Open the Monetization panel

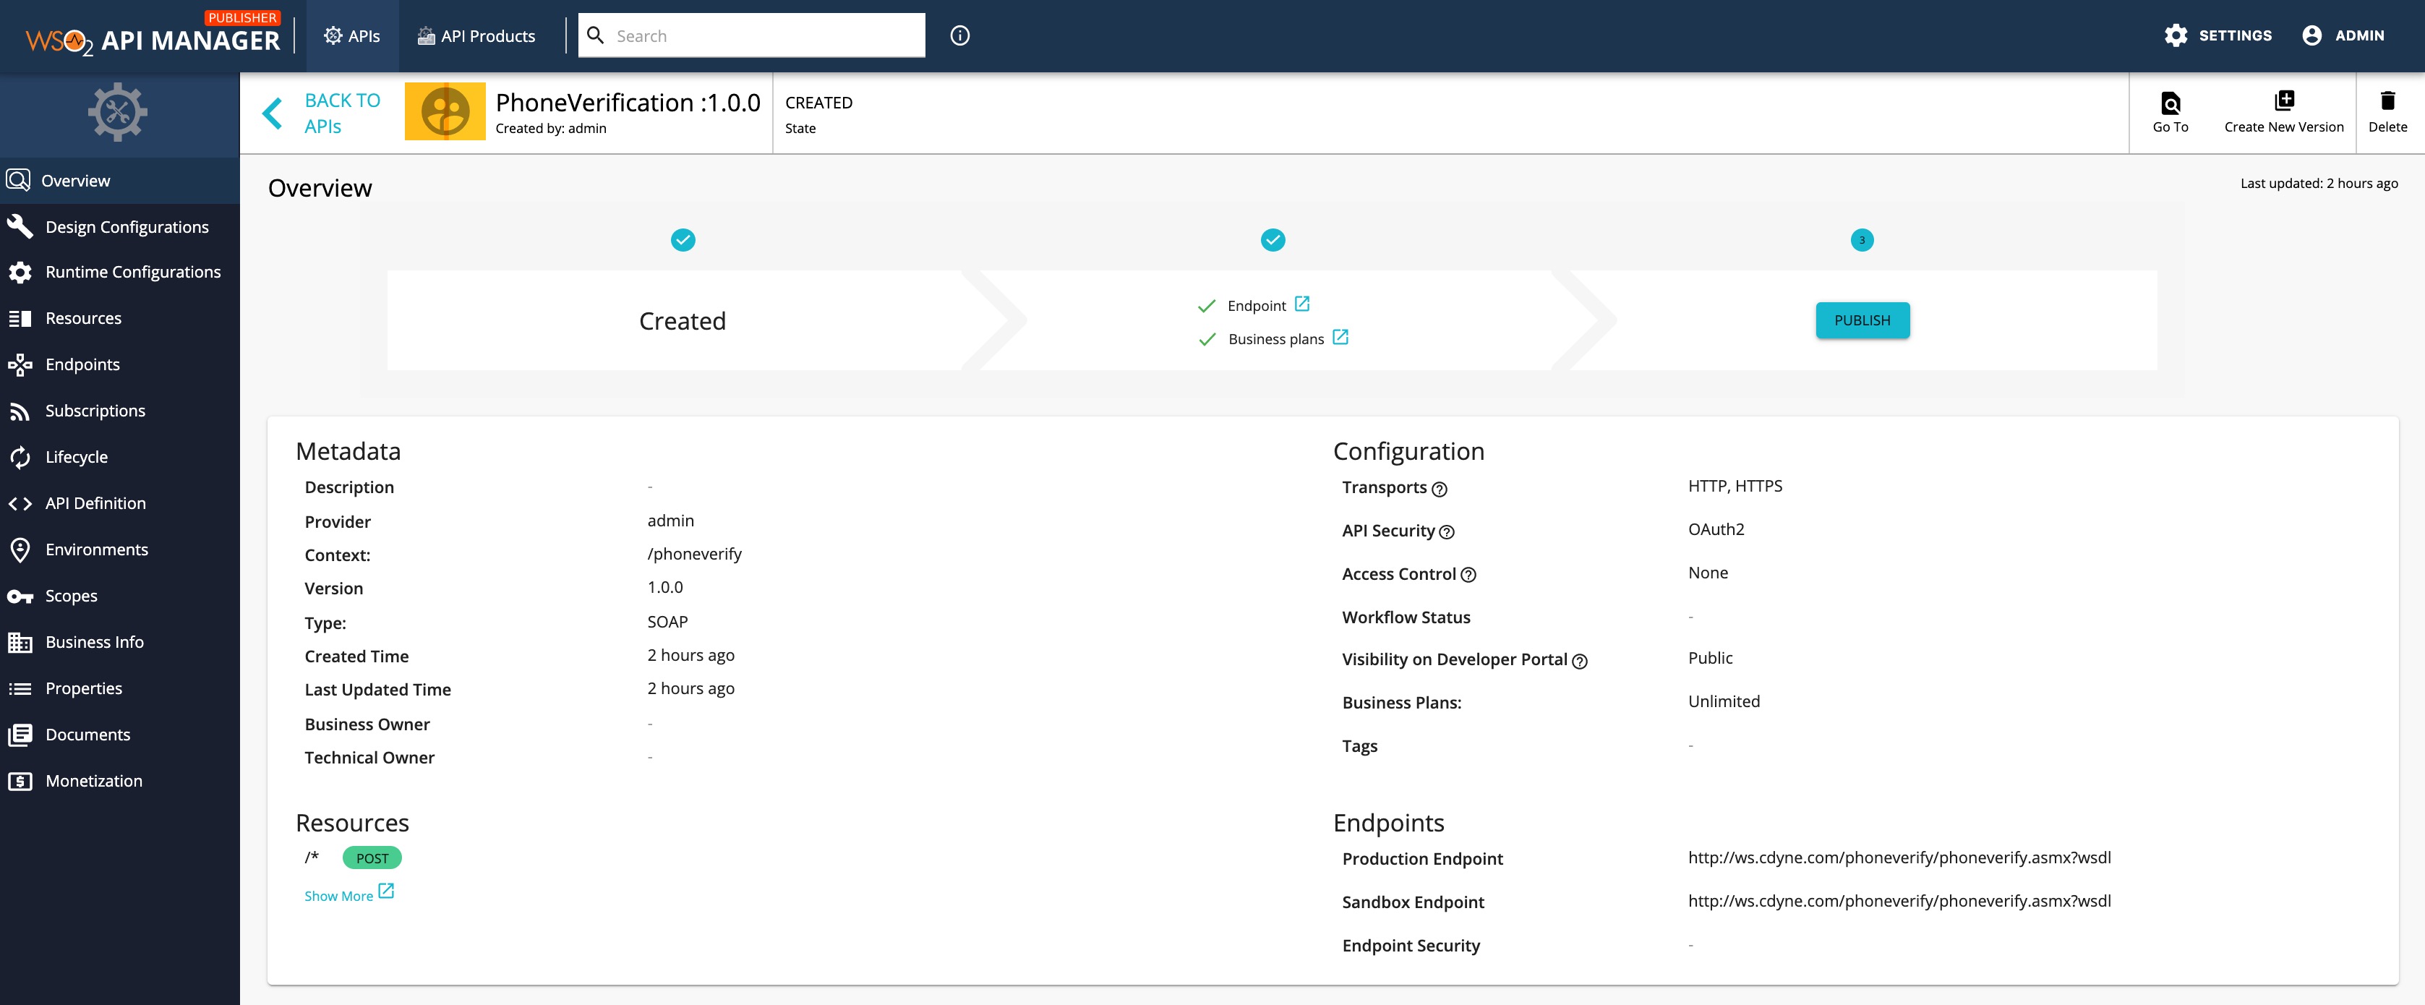coord(94,780)
